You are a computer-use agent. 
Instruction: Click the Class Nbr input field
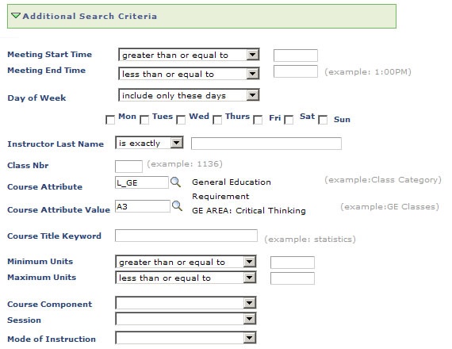click(x=128, y=166)
